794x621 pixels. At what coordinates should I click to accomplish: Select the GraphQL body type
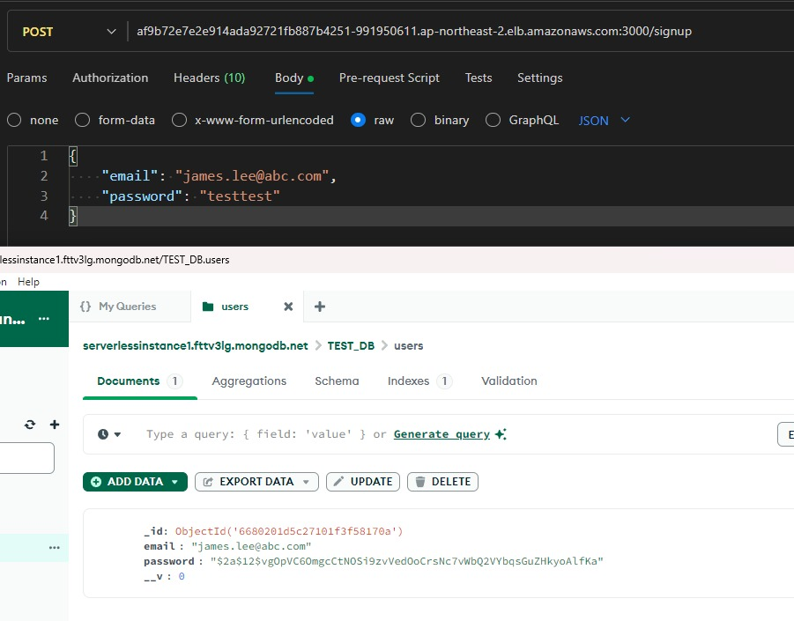tap(493, 120)
